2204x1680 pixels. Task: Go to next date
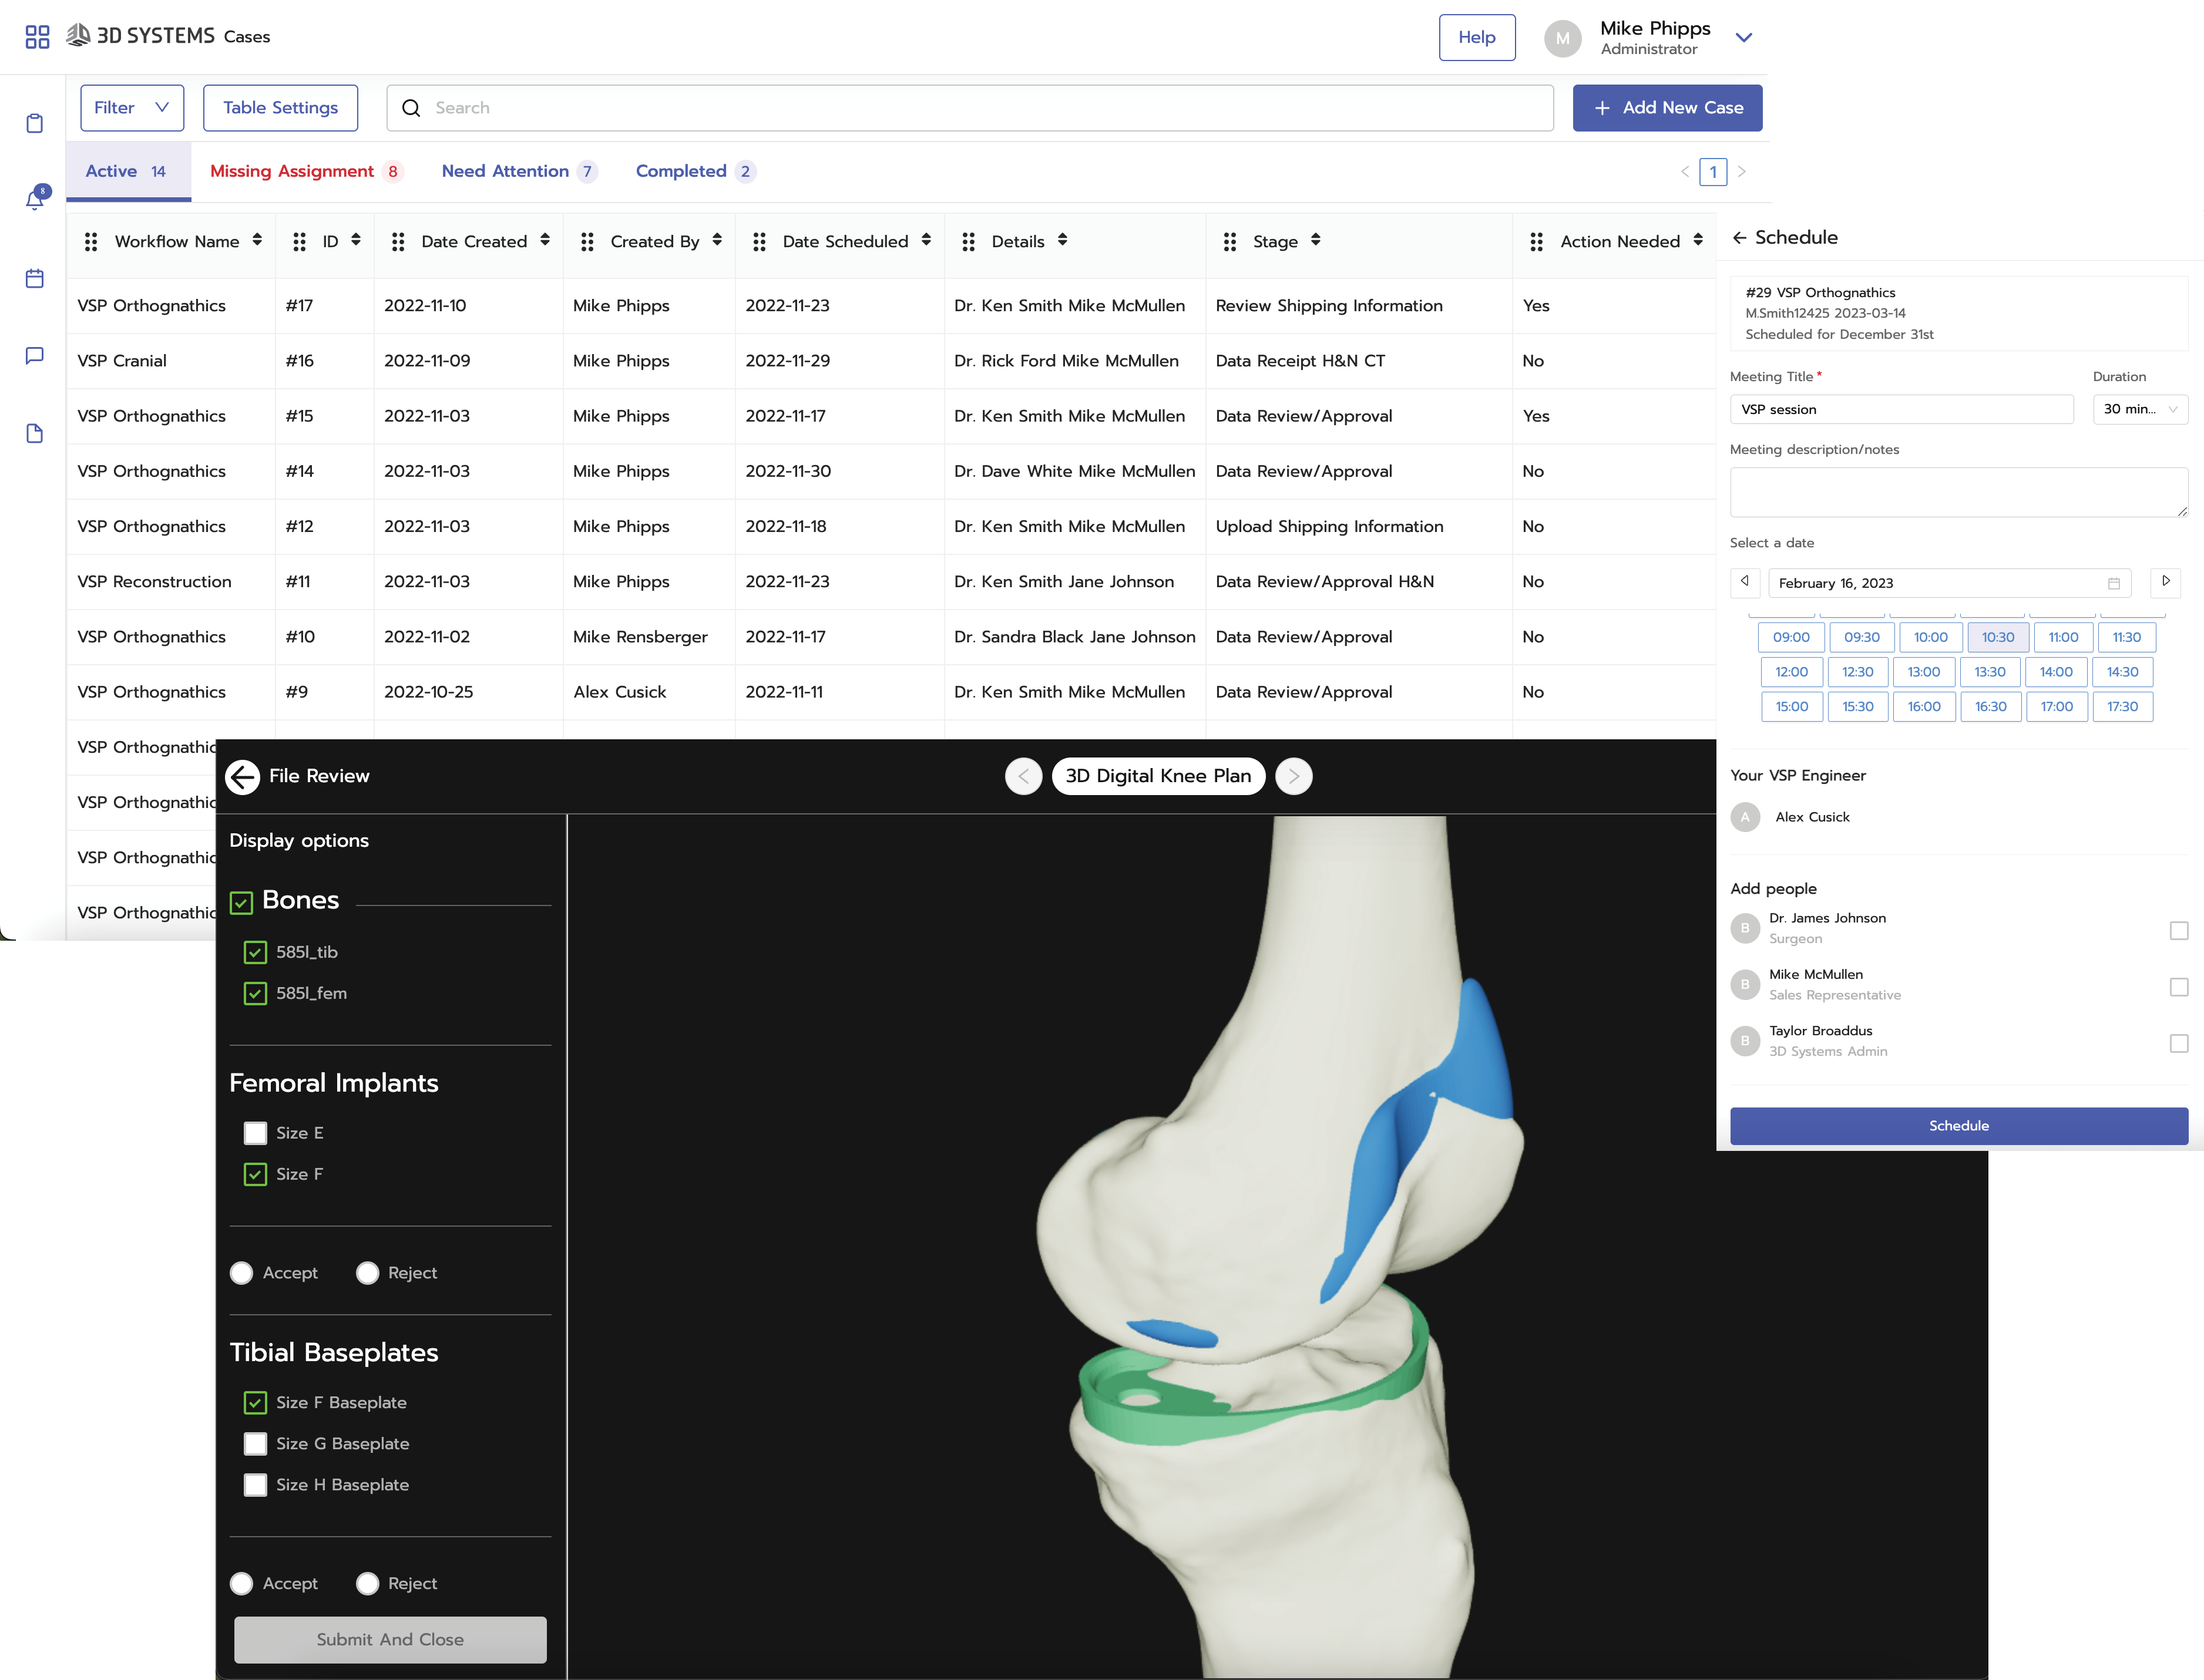coord(2166,582)
